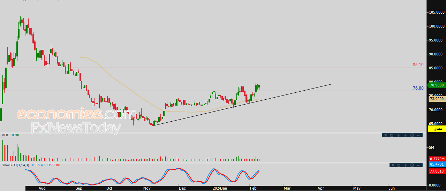The image size is (446, 191).
Task: Open VOL panel settings gear
Action: [x=412, y=135]
